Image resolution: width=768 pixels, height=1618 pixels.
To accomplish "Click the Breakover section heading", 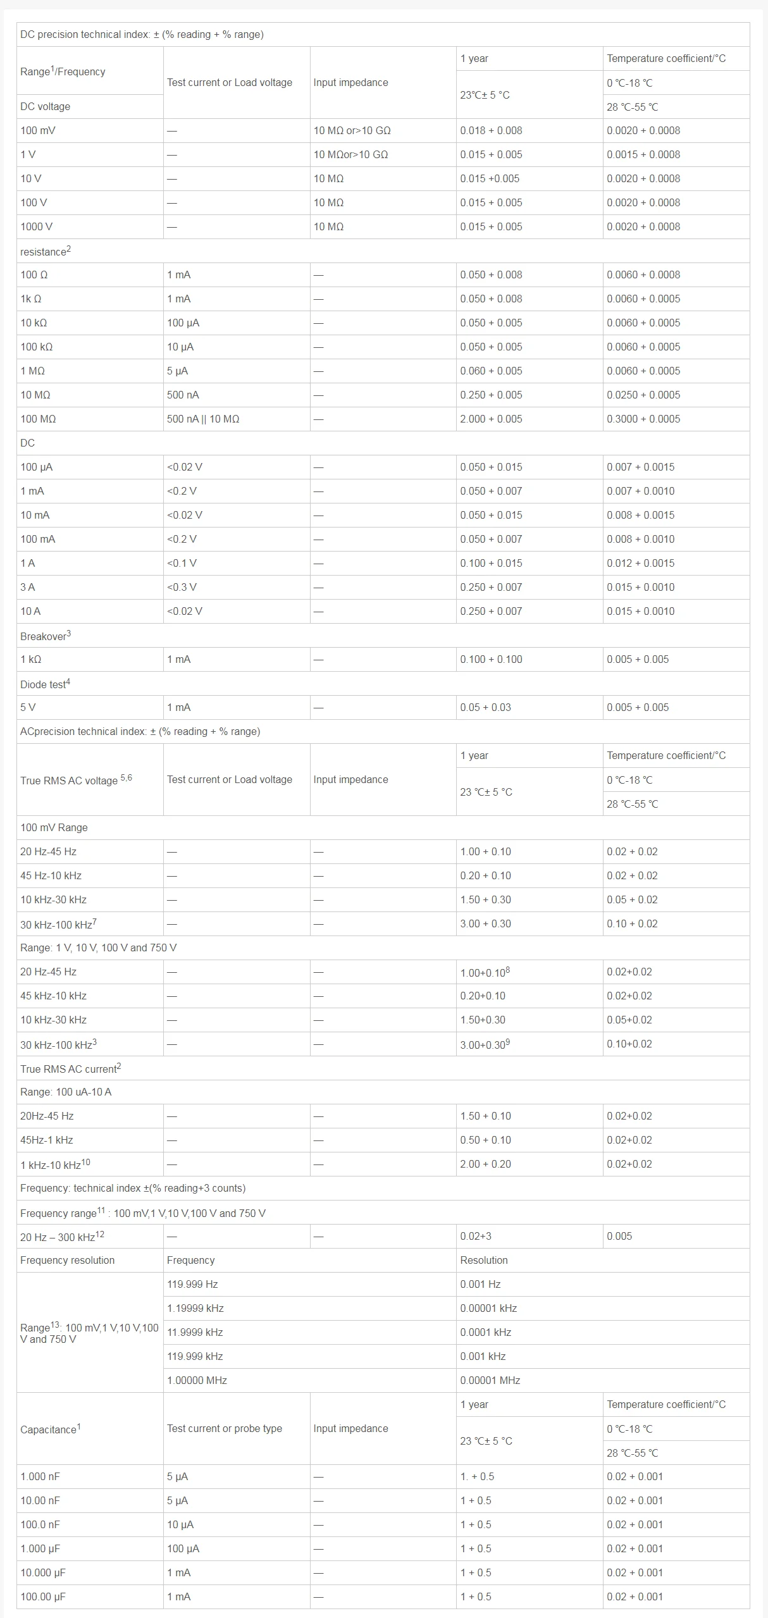I will click(46, 636).
